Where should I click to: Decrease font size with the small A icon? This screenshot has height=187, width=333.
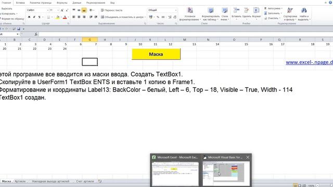(67, 10)
